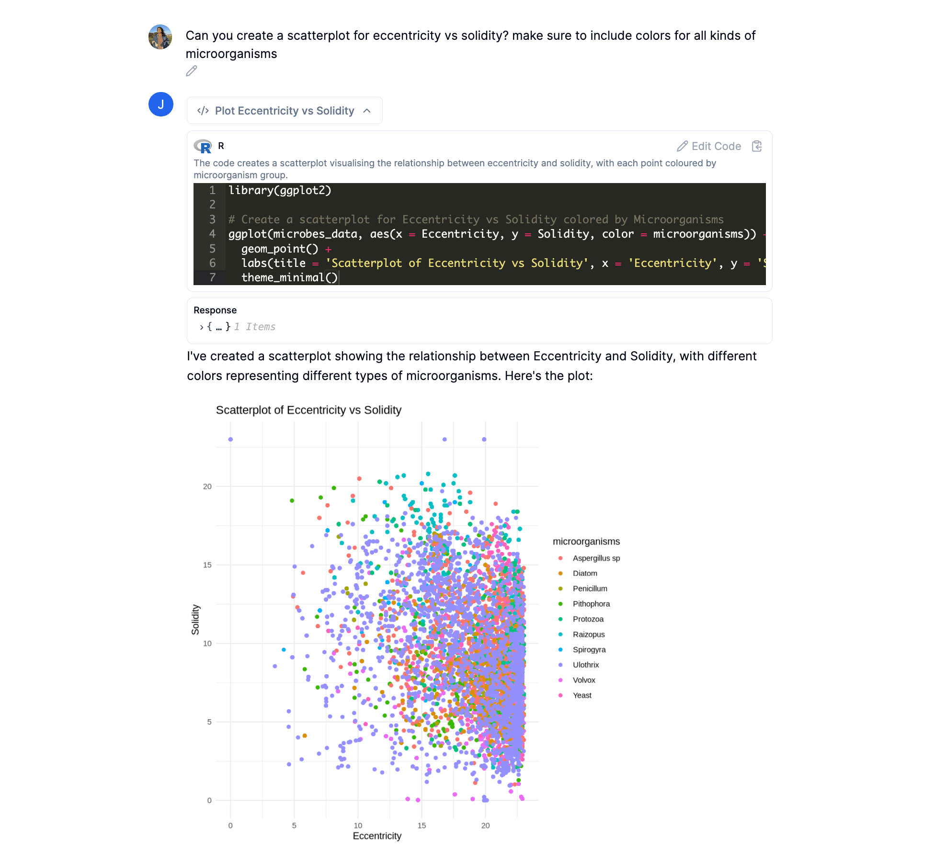Click the scatterplot title text
935x852 pixels.
point(309,410)
